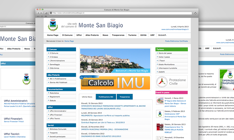The image size is (234, 140).
Task: Open INTERVENTO REGIONALE FORMAZIONE news link
Action: click(113, 107)
